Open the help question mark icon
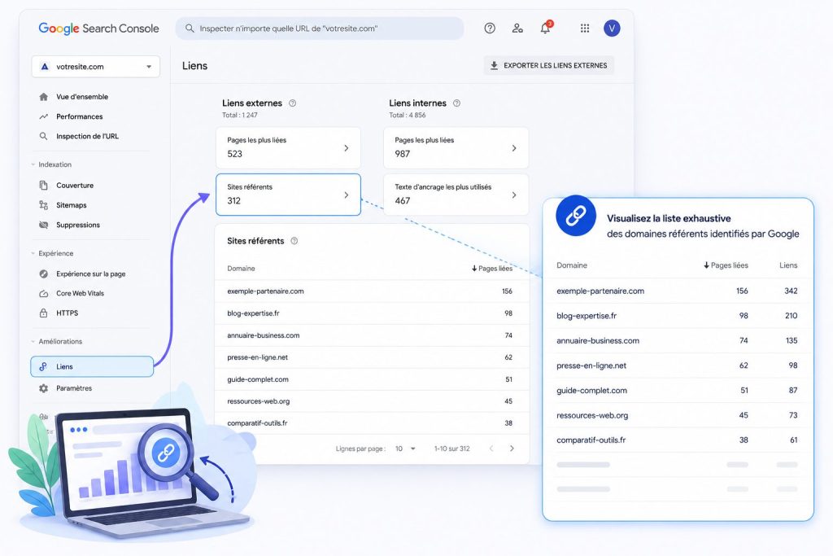 click(490, 28)
